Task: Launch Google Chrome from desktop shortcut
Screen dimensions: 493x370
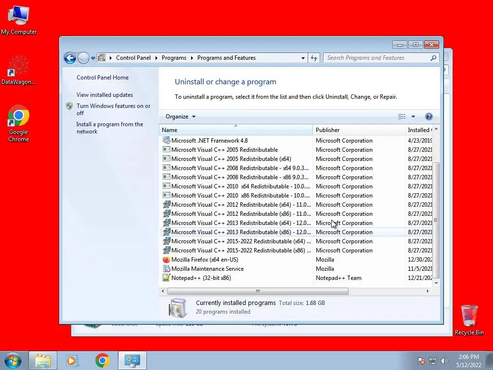Action: (19, 123)
